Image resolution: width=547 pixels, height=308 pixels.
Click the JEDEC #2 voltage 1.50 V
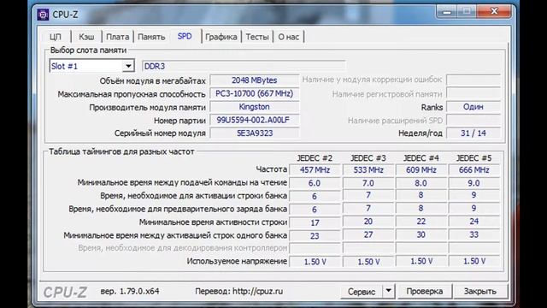pos(315,262)
